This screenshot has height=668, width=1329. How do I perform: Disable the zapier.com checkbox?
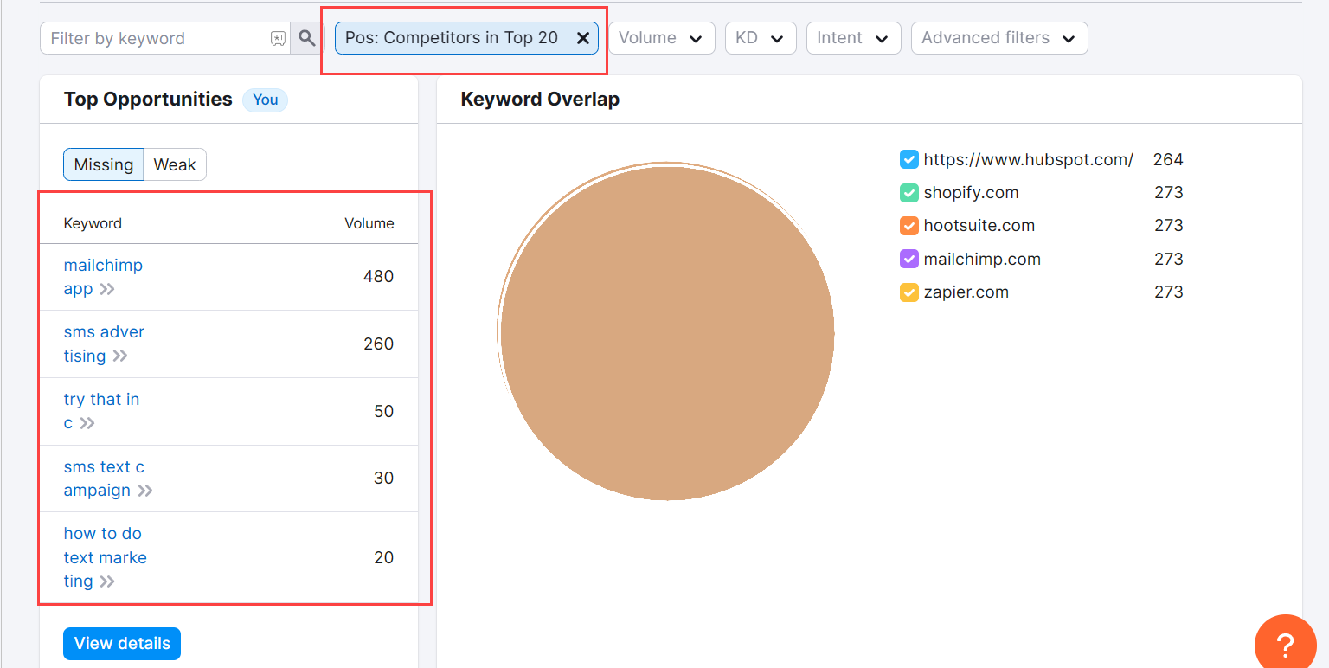908,292
